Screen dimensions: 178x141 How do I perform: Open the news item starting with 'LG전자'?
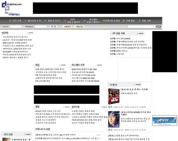tap(17, 40)
